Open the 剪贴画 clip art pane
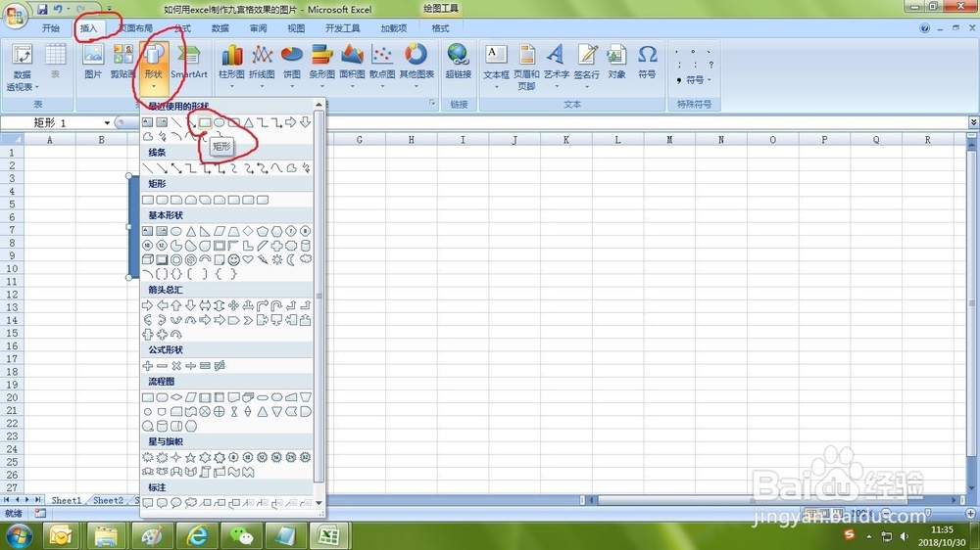The image size is (980, 550). (122, 62)
